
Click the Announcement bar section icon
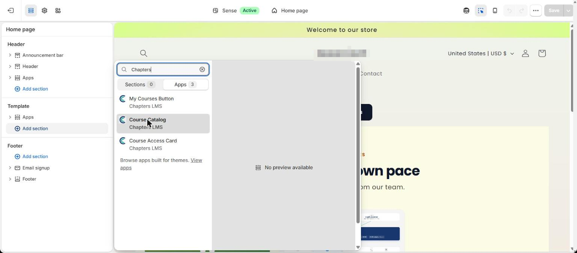pyautogui.click(x=17, y=55)
